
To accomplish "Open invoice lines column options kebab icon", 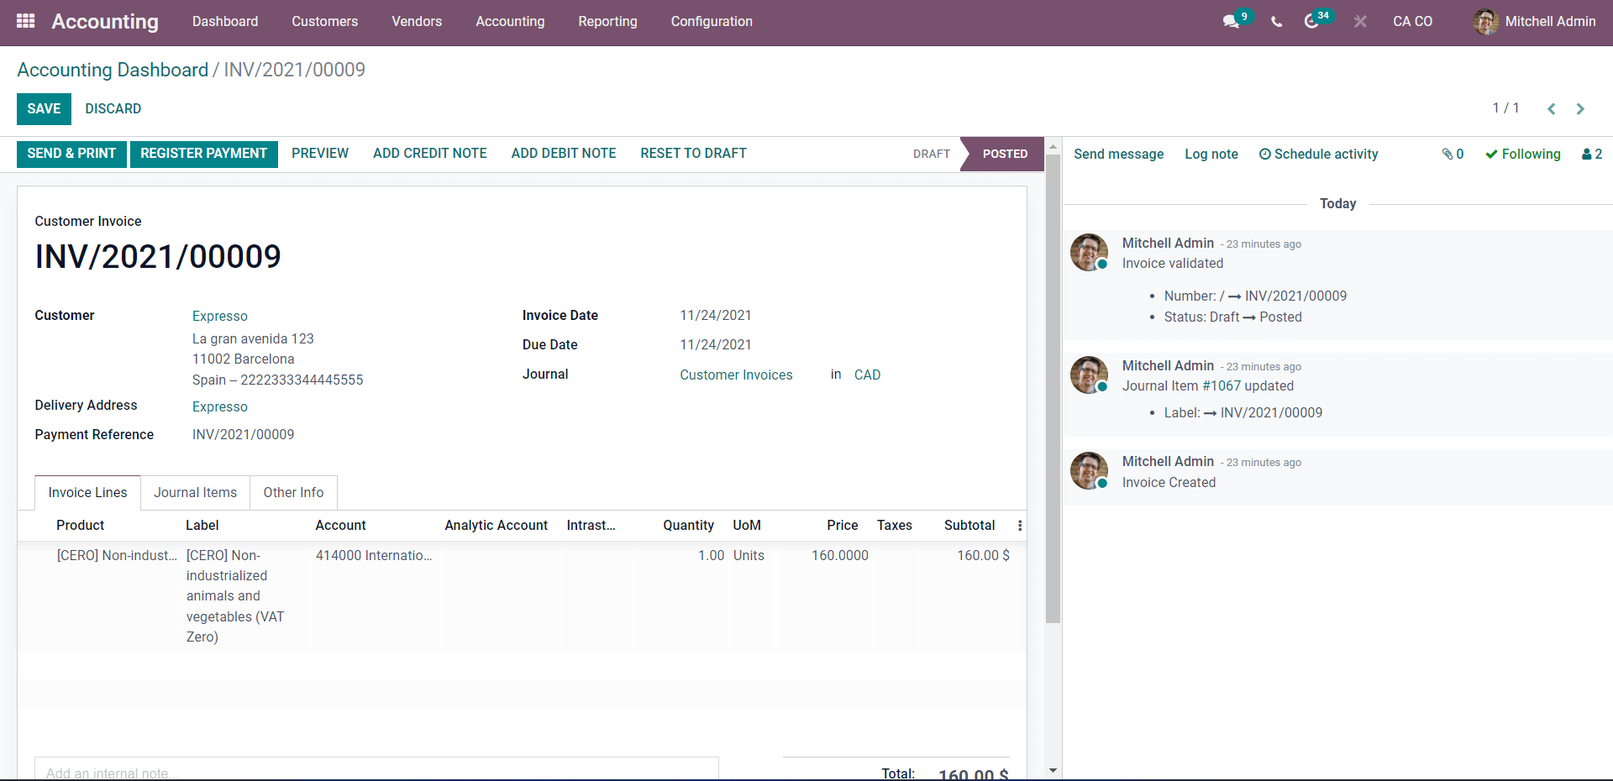I will (1020, 526).
